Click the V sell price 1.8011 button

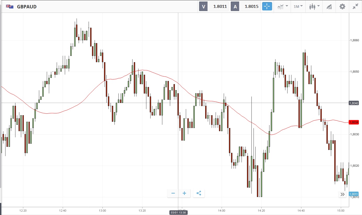tap(214, 7)
